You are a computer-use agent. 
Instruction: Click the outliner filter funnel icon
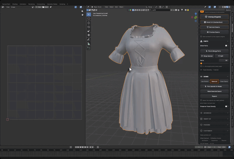click(x=182, y=10)
